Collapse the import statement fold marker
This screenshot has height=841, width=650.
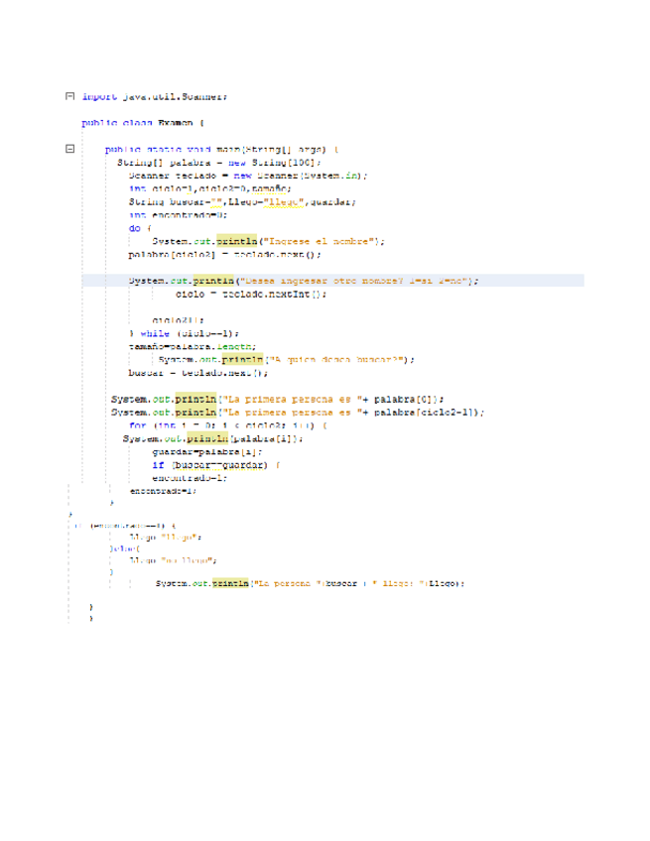[68, 96]
